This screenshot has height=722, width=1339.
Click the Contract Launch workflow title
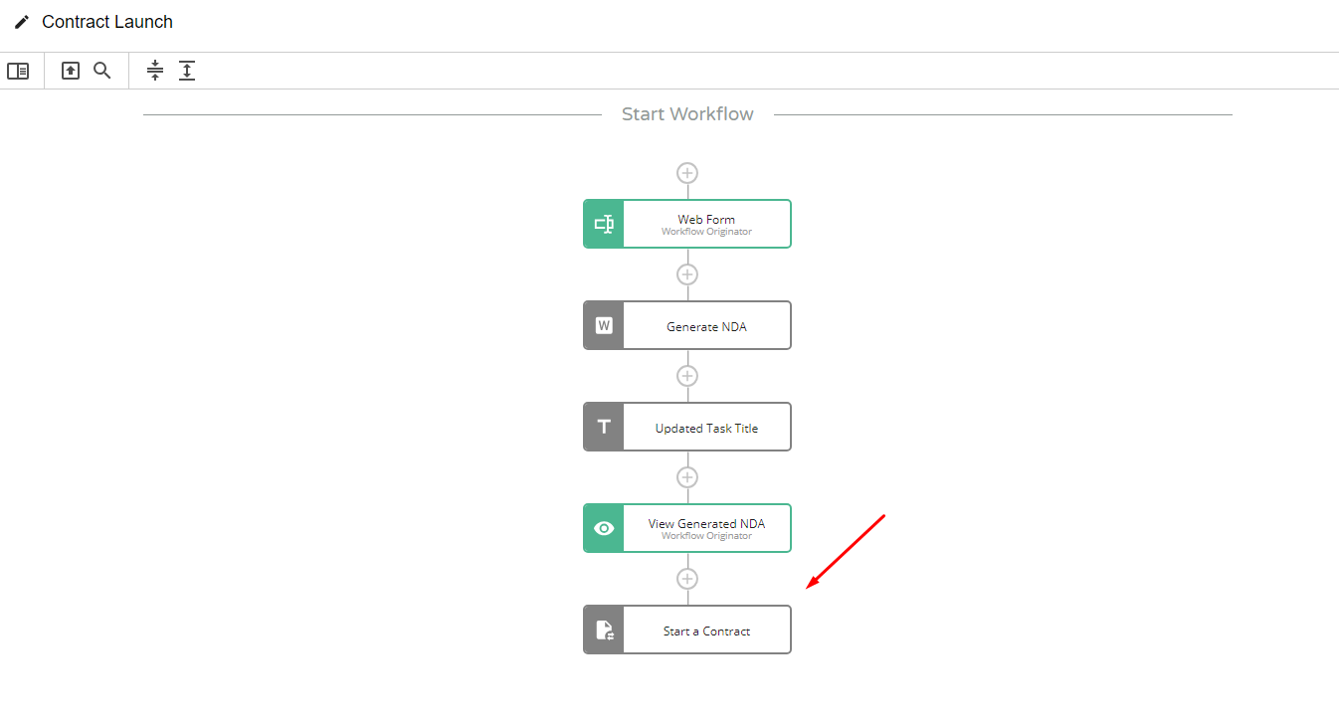pyautogui.click(x=107, y=22)
